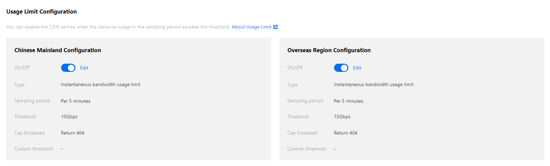Click Chinese Mainland's Custom threshold label
The width and height of the screenshot is (550, 166).
(x=34, y=149)
